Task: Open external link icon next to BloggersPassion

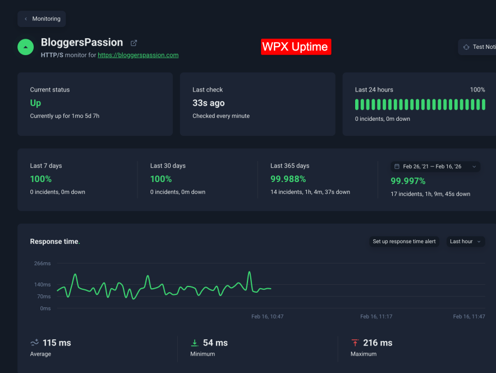Action: click(x=134, y=43)
